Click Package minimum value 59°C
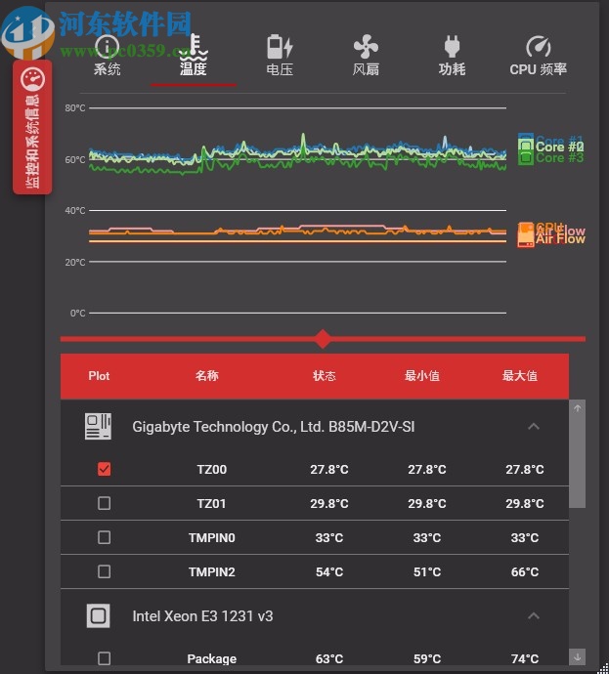This screenshot has width=609, height=674. point(427,658)
